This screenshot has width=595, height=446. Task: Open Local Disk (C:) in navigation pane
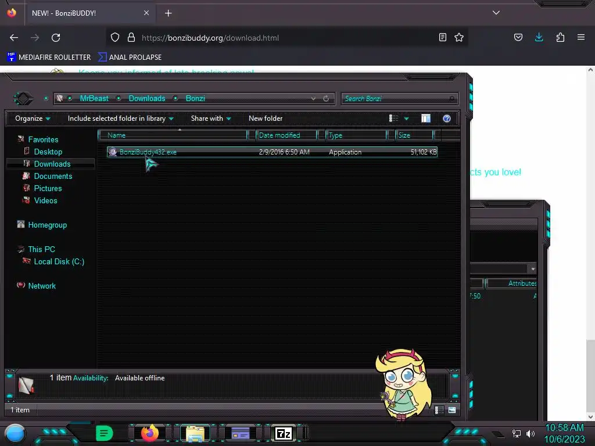click(x=59, y=261)
